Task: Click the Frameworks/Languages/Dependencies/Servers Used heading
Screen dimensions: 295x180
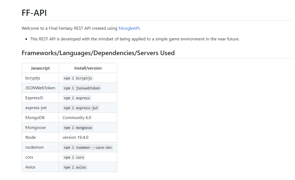Action: tap(98, 53)
